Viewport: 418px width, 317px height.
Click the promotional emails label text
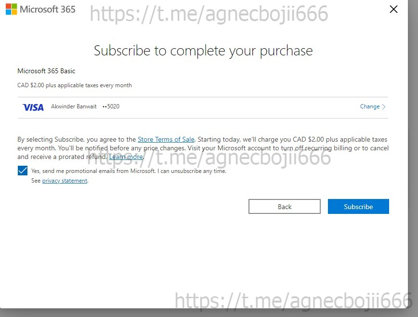[x=129, y=171]
